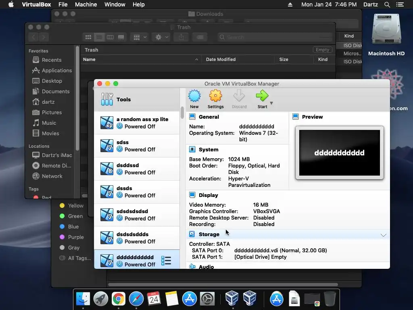Image resolution: width=413 pixels, height=310 pixels.
Task: Click the Audio section speaker icon
Action: pyautogui.click(x=192, y=266)
